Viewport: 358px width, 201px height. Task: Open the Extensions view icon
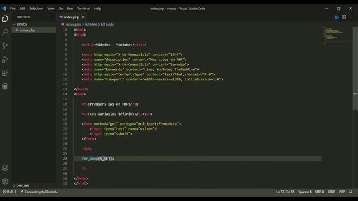(x=5, y=73)
